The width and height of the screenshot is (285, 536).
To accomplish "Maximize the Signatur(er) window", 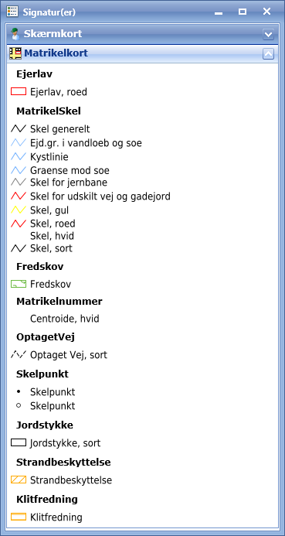I will point(243,12).
